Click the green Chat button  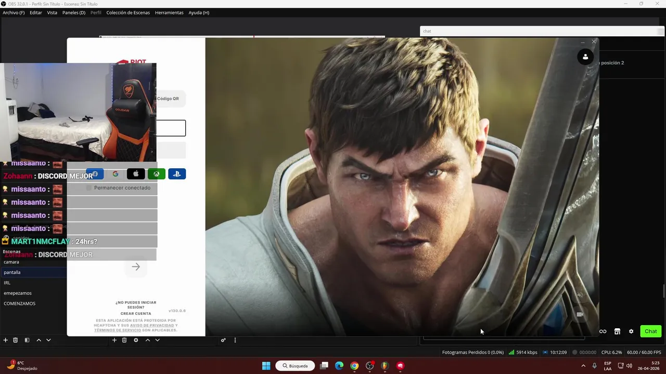pyautogui.click(x=651, y=331)
